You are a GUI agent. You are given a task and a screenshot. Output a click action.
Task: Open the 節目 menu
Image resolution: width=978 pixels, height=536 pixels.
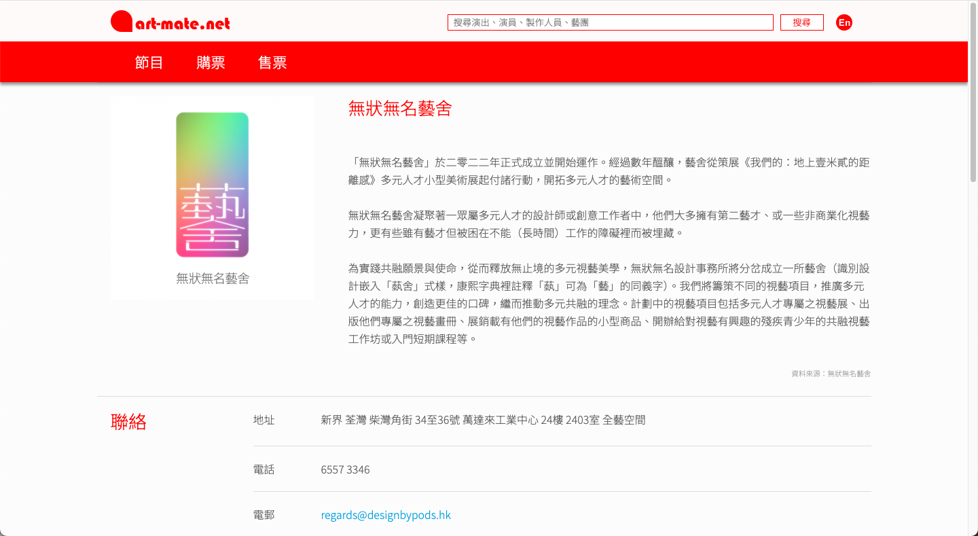[x=149, y=62]
